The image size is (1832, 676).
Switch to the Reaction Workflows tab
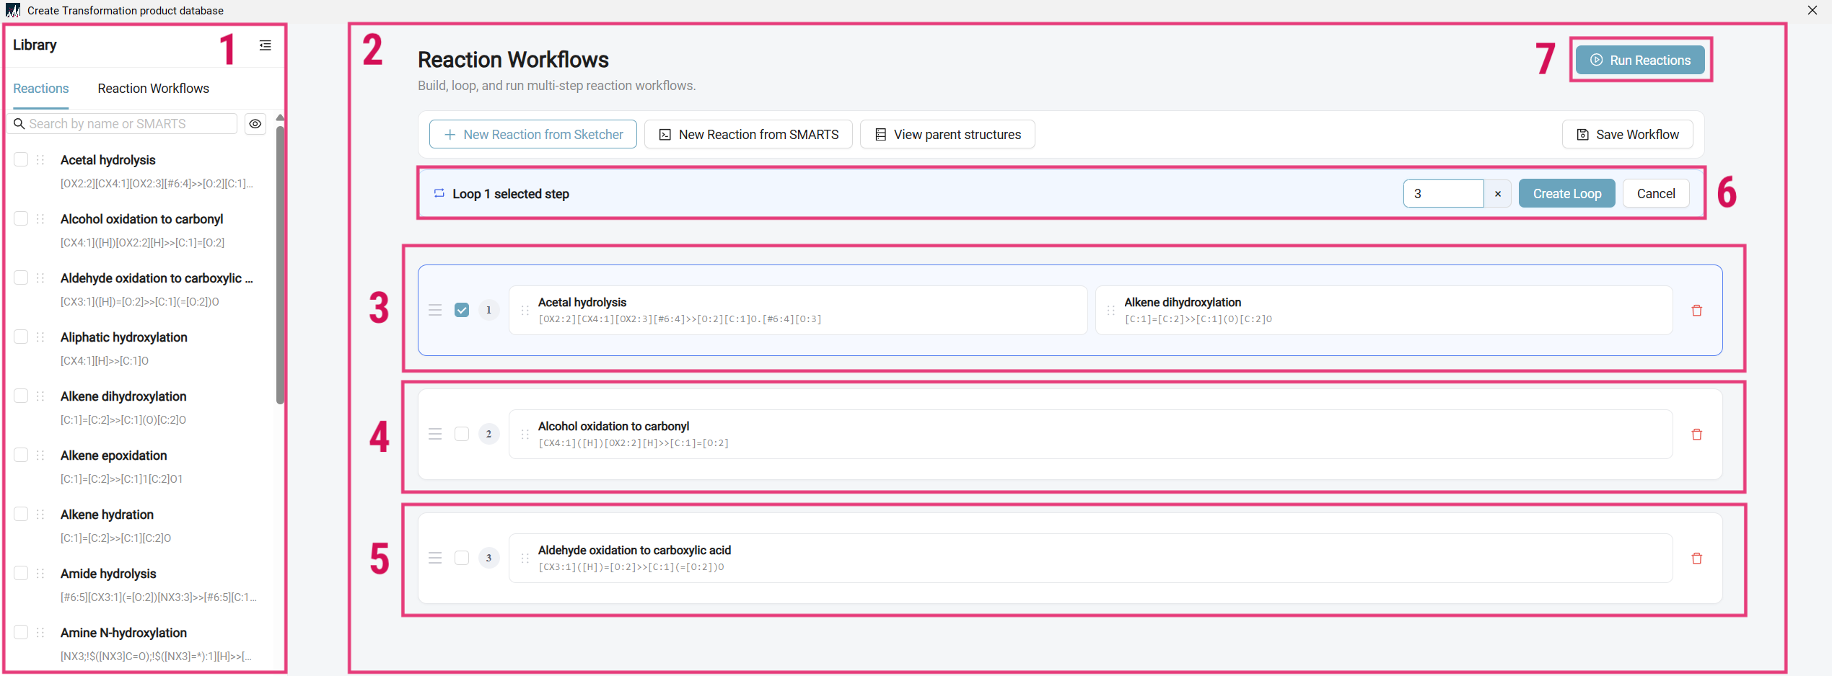[x=153, y=89]
